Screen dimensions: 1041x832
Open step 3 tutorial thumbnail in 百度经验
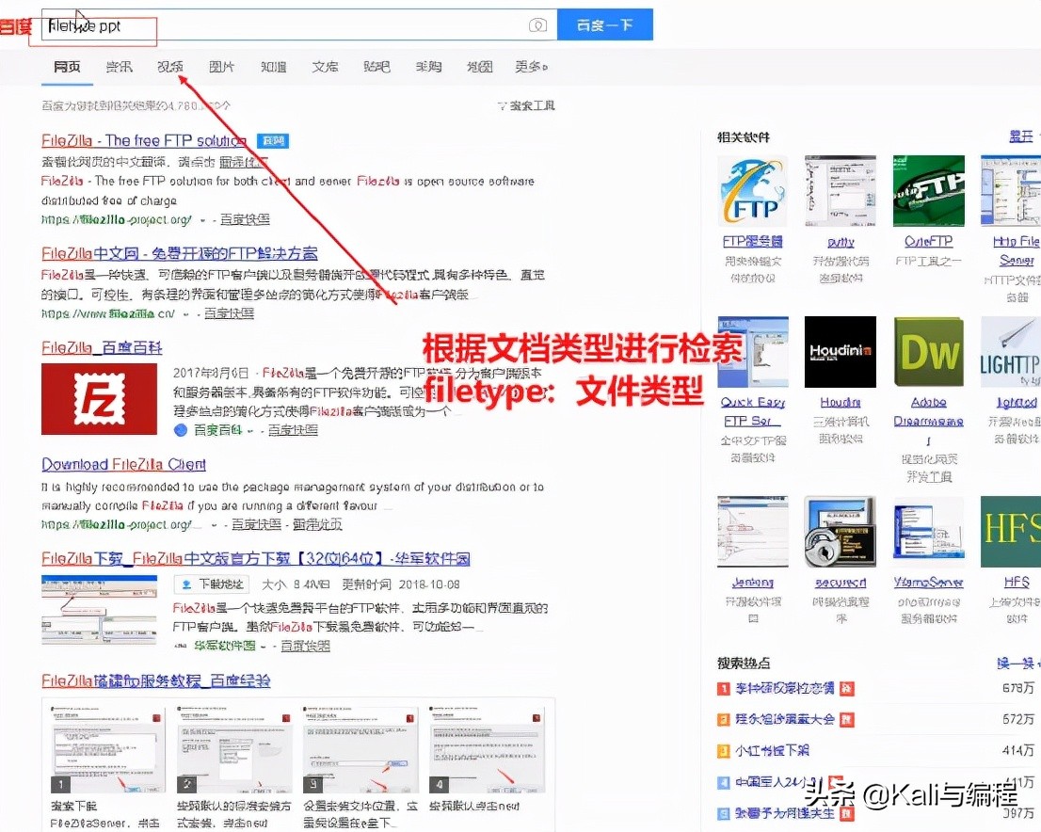pyautogui.click(x=360, y=750)
